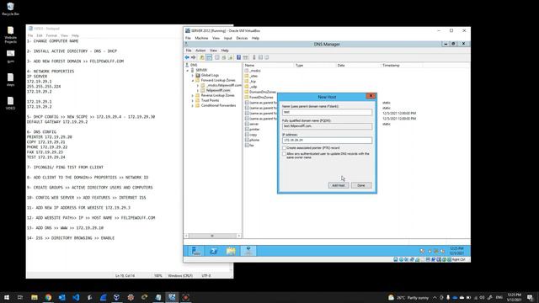Expand the _msdcs.felipewolff.com zone node
Screen dimensions: 539x303
pyautogui.click(x=198, y=85)
